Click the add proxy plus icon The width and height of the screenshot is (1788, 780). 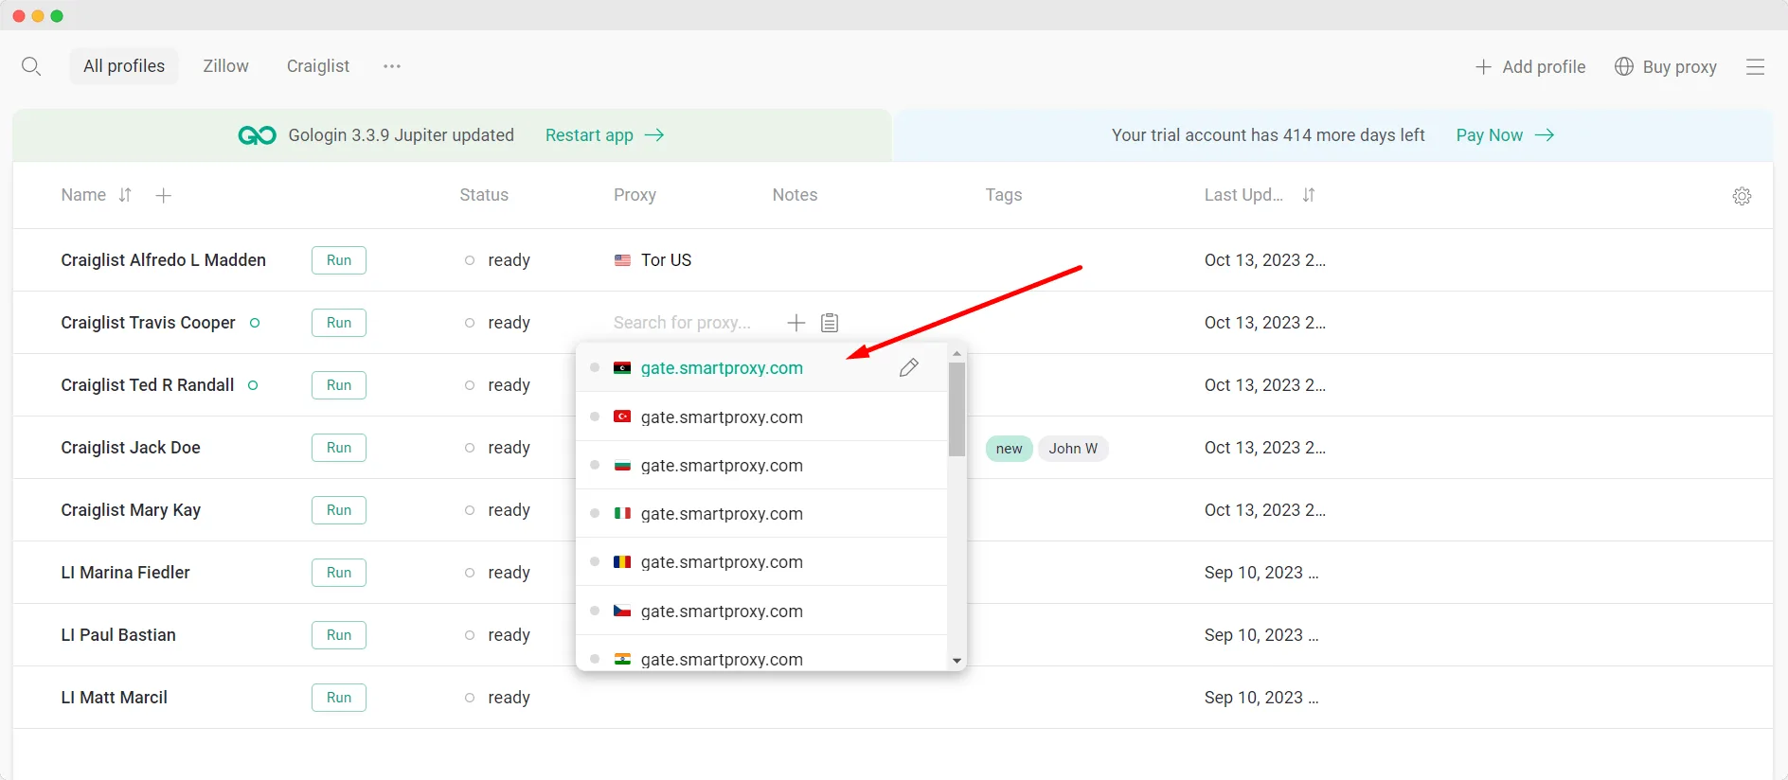point(796,323)
